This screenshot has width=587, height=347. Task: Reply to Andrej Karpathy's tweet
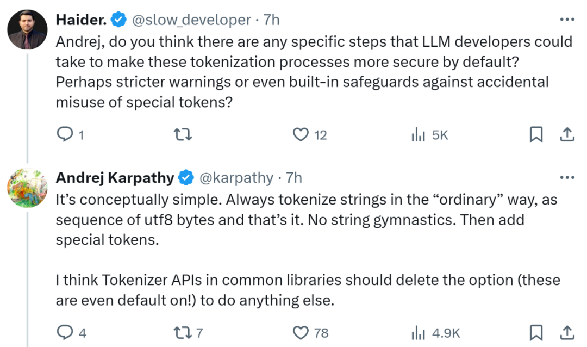64,332
